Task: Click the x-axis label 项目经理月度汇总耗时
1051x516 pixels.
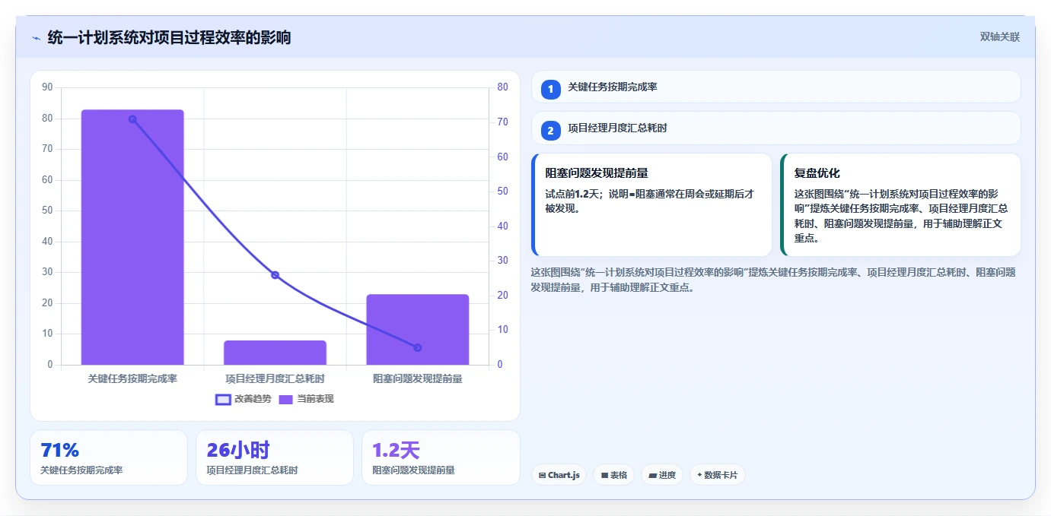Action: tap(275, 378)
